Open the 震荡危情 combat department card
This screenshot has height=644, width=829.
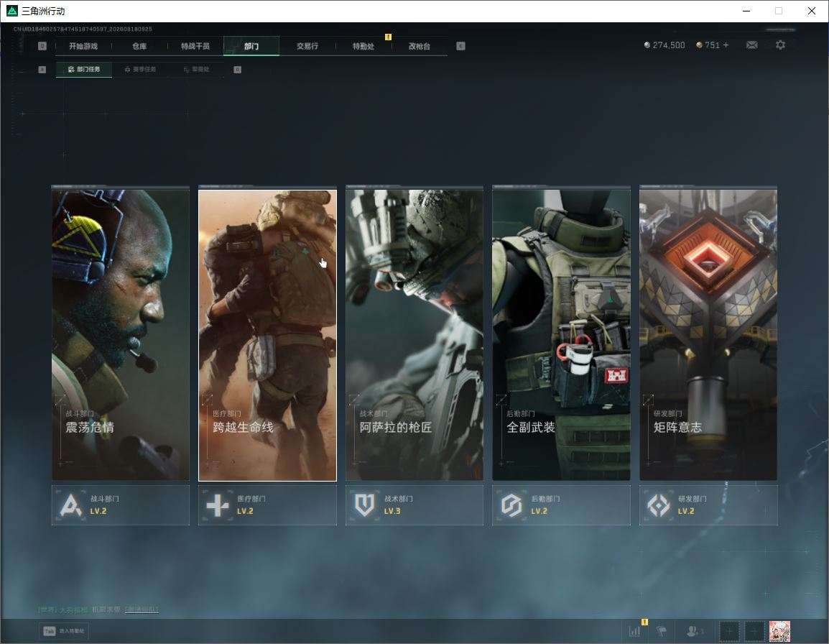point(121,335)
